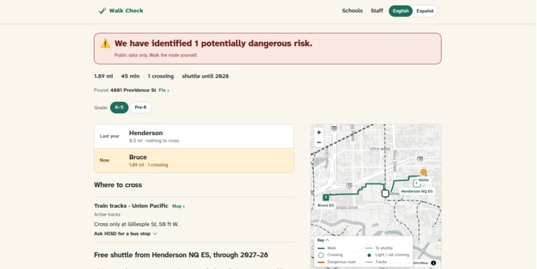Click the 'Dangerous road' legend entry

click(336, 262)
